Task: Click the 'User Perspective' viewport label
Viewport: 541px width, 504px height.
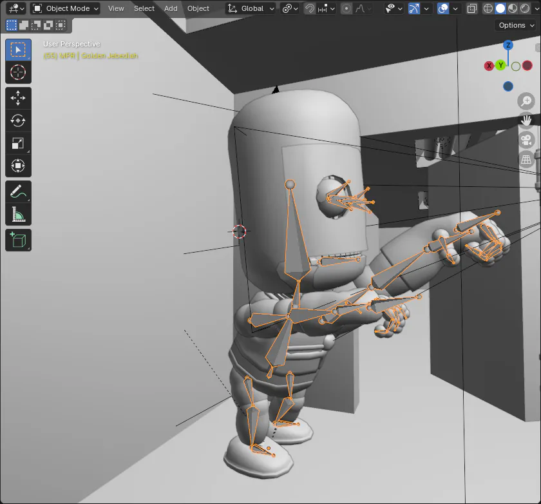Action: coord(71,44)
